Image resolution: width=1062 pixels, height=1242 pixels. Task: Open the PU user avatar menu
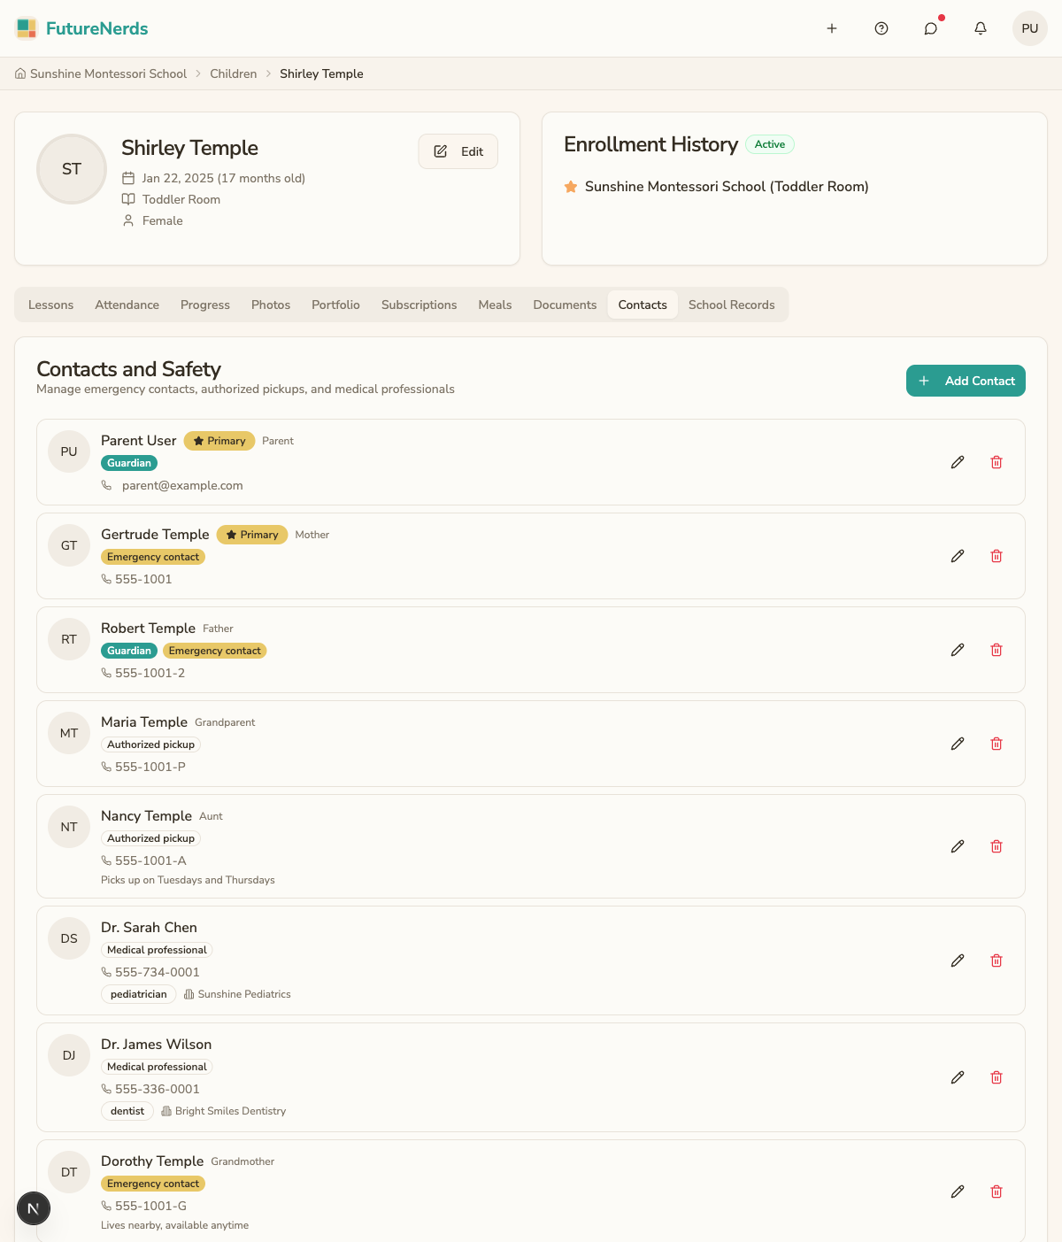pos(1030,28)
